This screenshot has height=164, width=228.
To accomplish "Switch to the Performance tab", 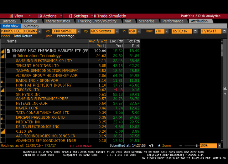I will click(x=173, y=21).
